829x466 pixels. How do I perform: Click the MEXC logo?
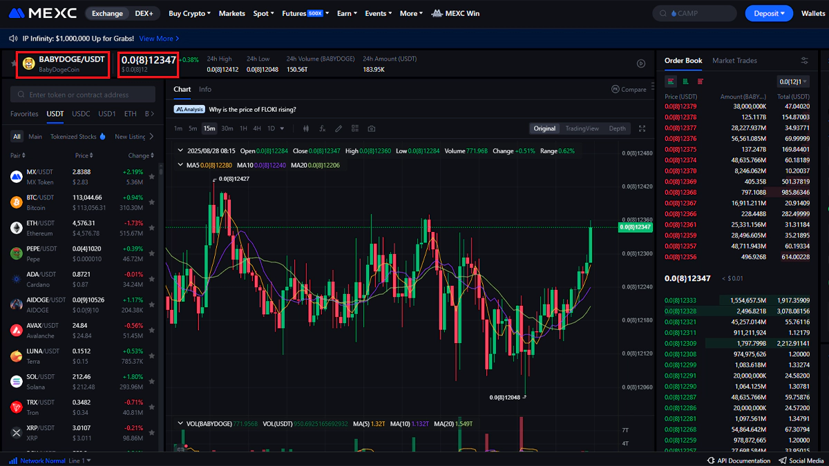[42, 13]
